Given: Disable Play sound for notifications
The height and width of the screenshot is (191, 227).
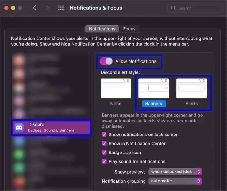Looking at the screenshot, I should click(104, 161).
